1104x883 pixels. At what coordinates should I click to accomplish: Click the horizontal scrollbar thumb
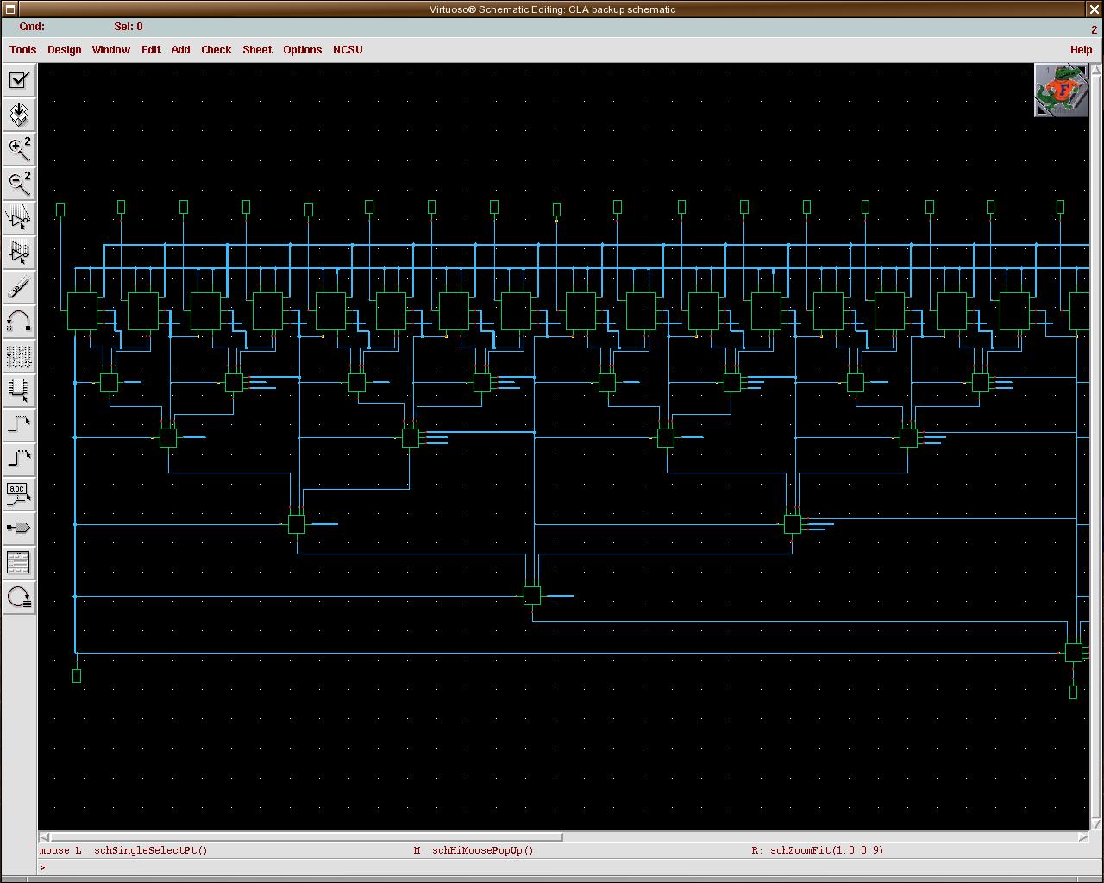tap(306, 836)
